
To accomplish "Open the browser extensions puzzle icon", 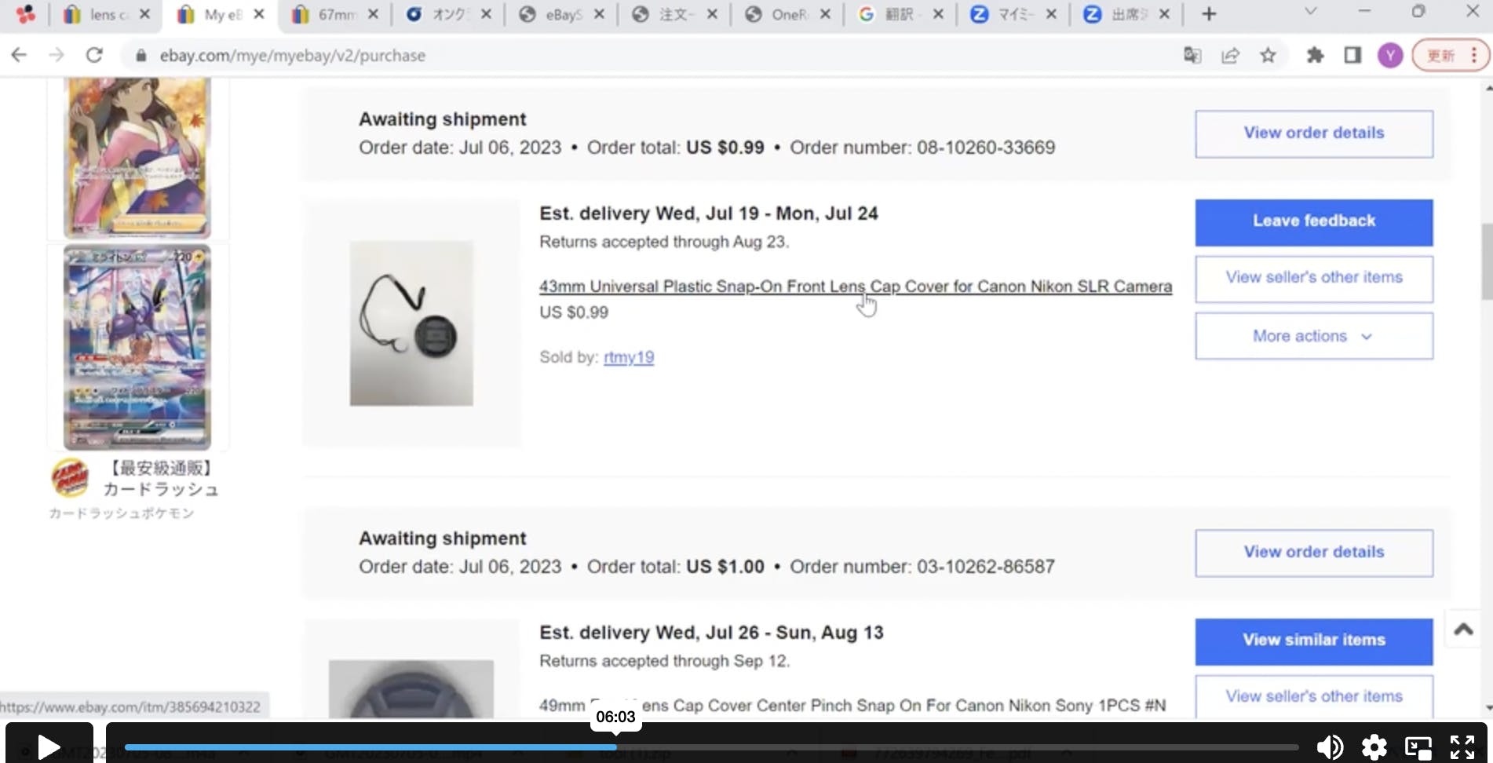I will [1316, 55].
